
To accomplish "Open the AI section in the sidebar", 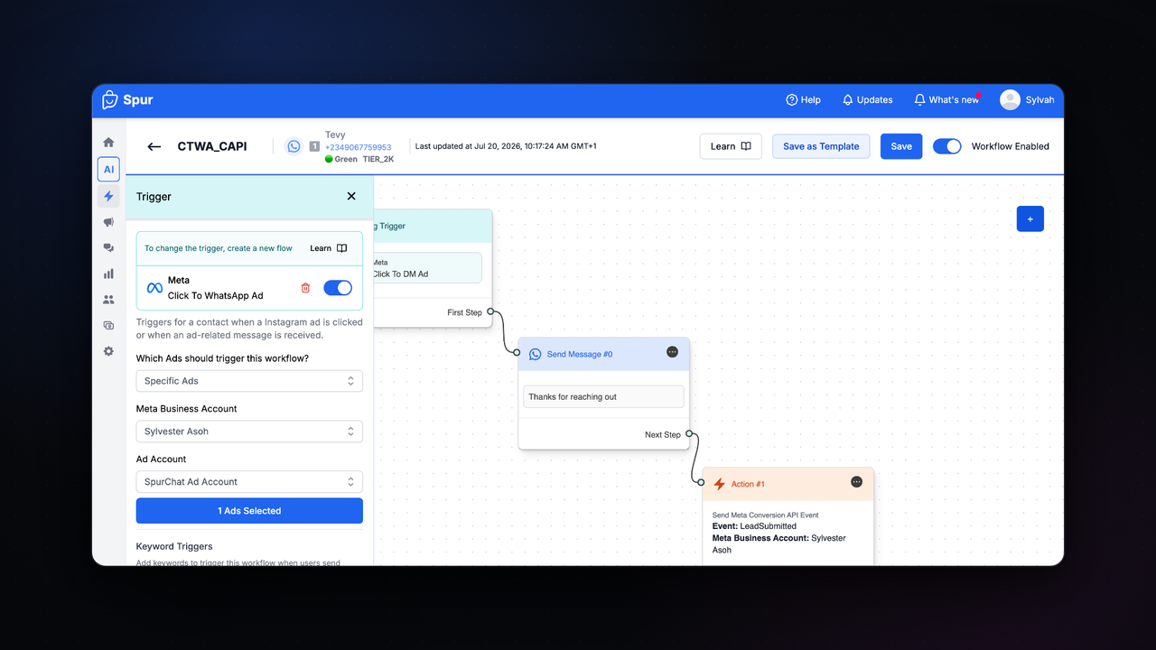I will coord(108,169).
